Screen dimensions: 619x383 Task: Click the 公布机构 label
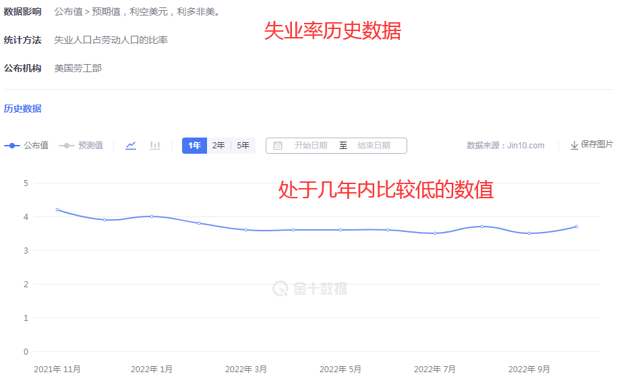pyautogui.click(x=22, y=68)
